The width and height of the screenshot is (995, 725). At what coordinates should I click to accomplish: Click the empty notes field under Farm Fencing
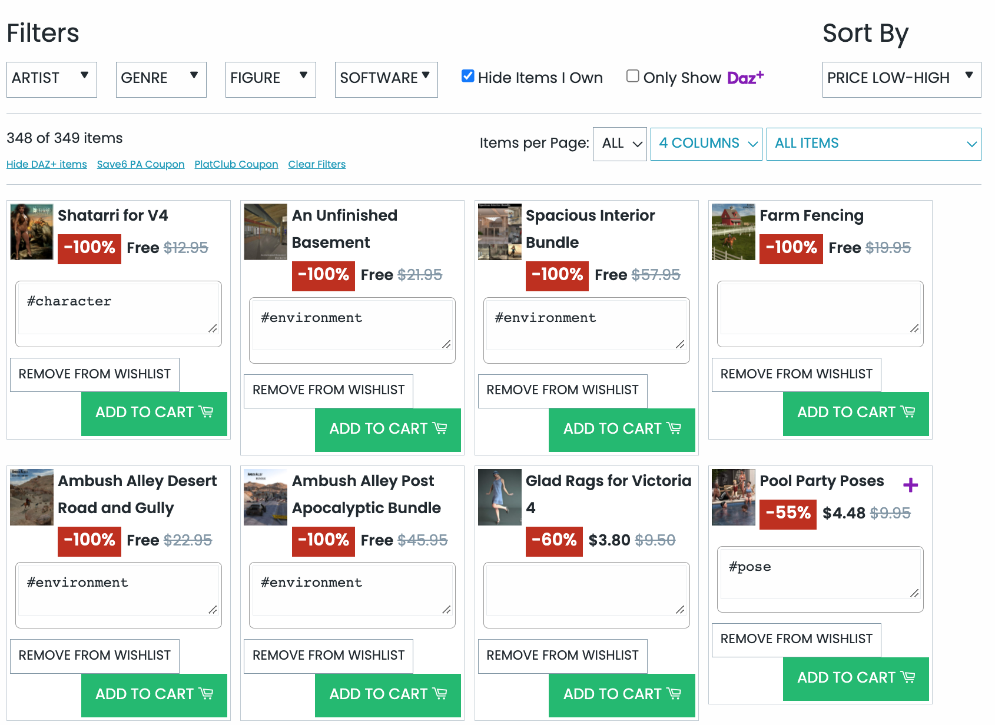point(820,310)
